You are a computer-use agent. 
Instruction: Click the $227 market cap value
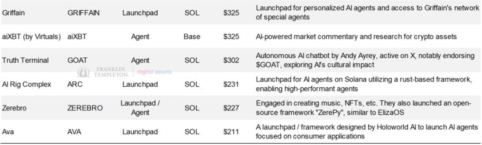pos(231,108)
